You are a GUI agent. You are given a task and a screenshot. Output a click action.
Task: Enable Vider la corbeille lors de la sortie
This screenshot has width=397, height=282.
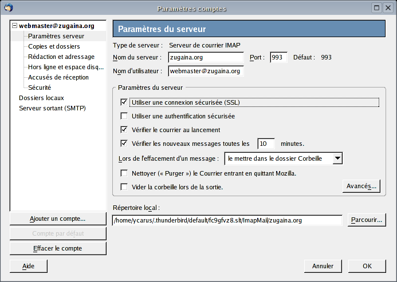(124, 187)
